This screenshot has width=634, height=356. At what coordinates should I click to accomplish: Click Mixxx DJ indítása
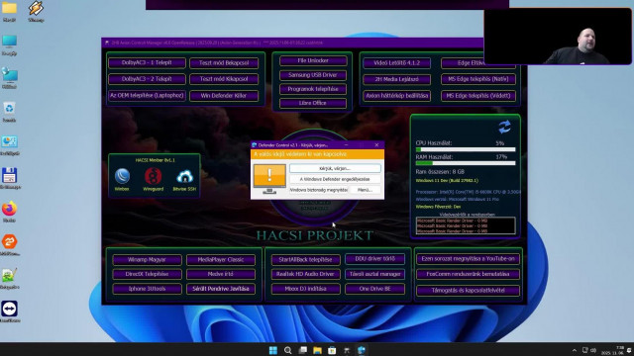point(305,289)
